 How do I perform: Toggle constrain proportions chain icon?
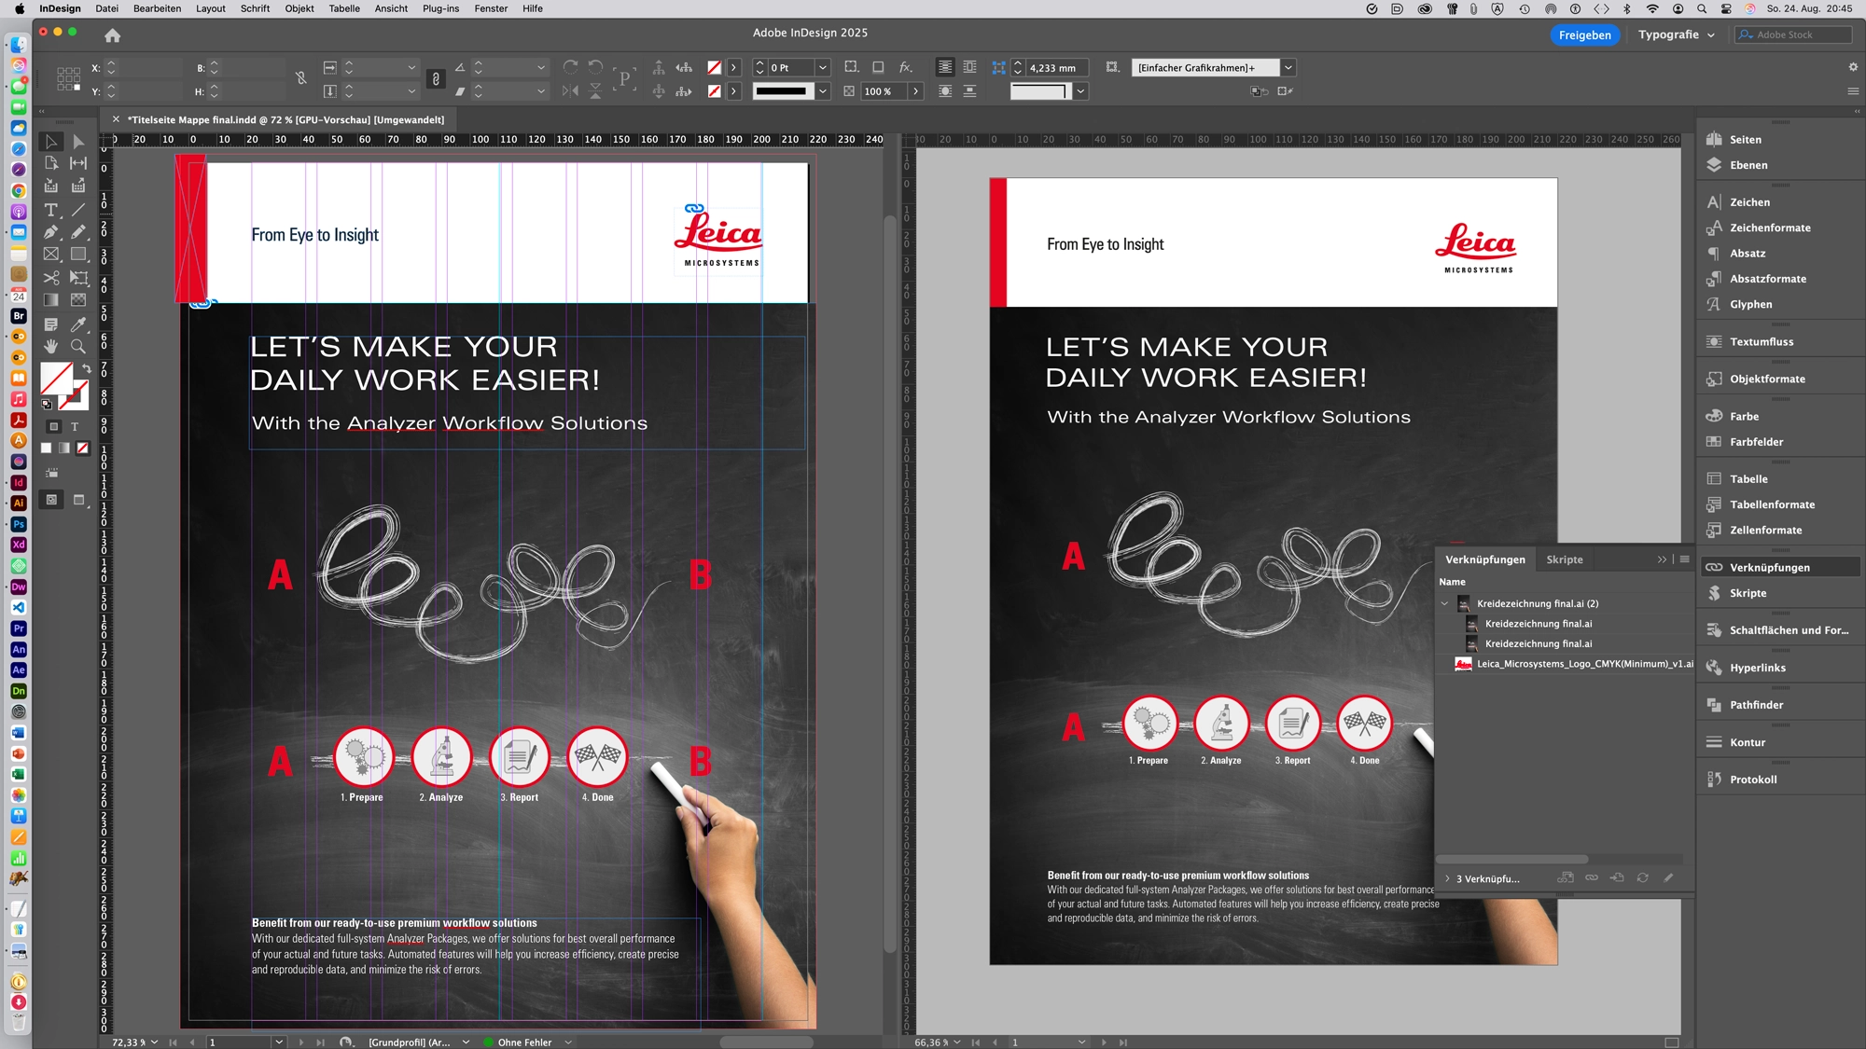(x=301, y=78)
